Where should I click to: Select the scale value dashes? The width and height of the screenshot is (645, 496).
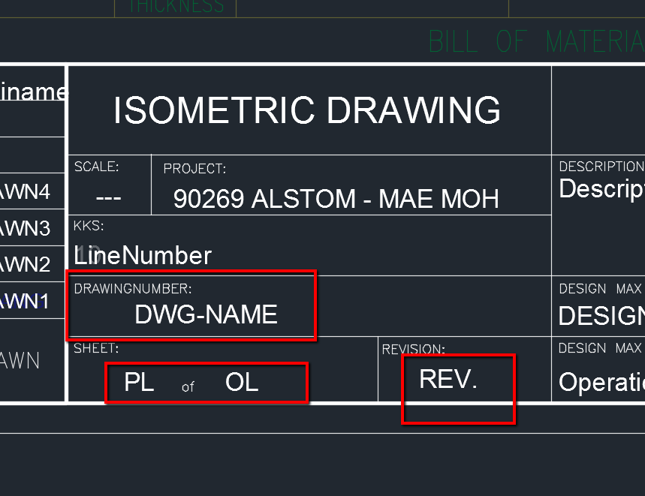point(108,198)
